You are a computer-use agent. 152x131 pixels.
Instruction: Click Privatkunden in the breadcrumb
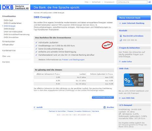[46, 13]
